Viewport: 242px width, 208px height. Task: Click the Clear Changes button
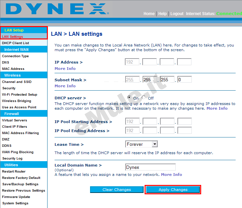[117, 190]
